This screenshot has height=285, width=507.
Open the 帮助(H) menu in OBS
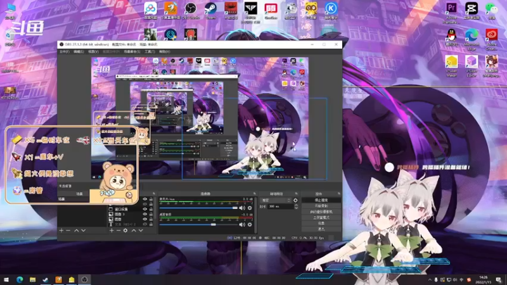164,52
